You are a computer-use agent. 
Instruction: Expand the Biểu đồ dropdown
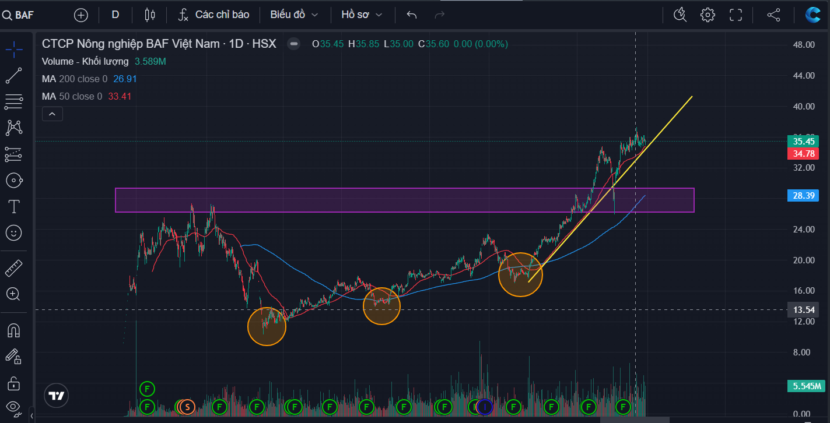(x=295, y=15)
